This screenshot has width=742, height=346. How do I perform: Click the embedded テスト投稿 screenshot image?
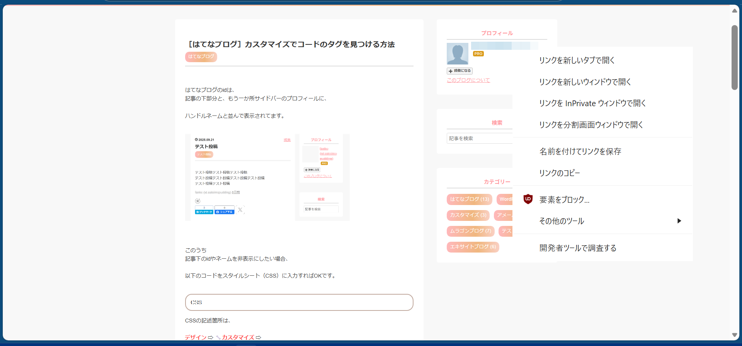coord(267,177)
